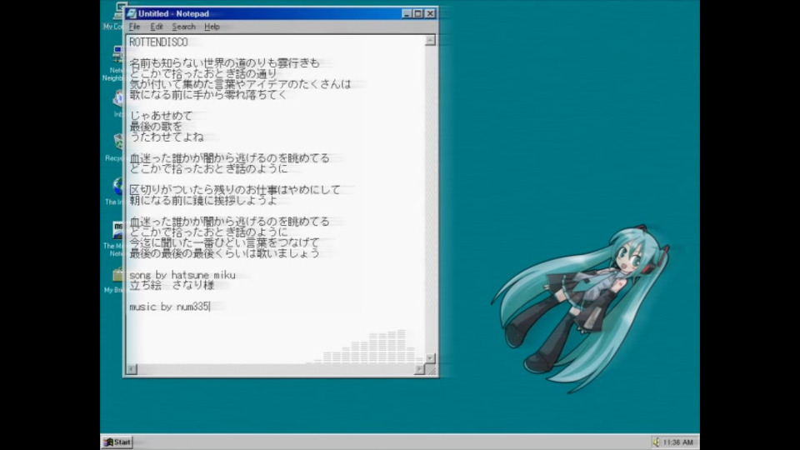Select the My Computer desktop icon
Viewport: 800px width, 450px height.
113,15
